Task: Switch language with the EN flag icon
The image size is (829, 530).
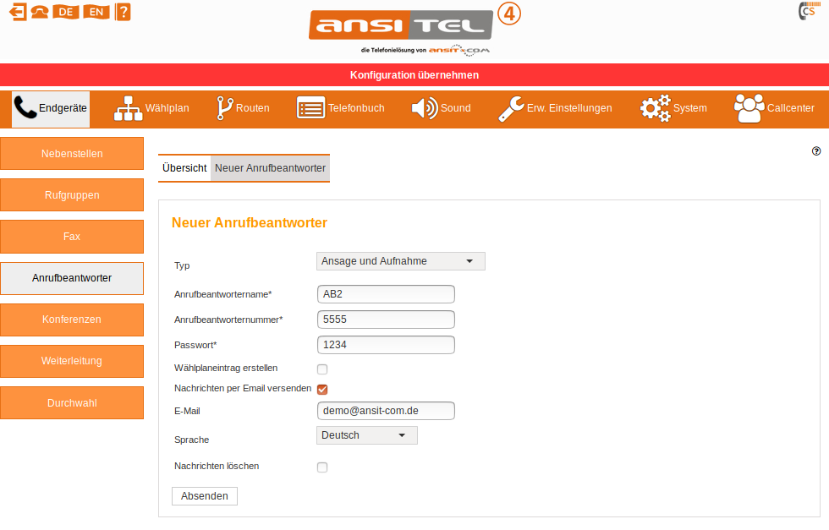Action: pyautogui.click(x=97, y=12)
